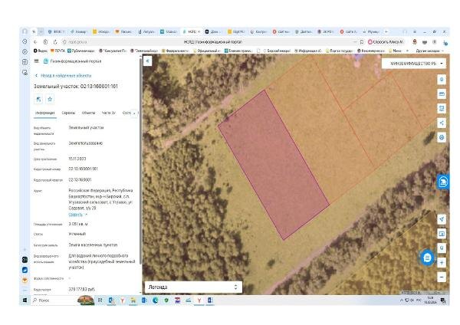Image resolution: width=460 pixels, height=325 pixels.
Task: Open the rightmost Word icon on taskbar
Action: click(x=210, y=300)
